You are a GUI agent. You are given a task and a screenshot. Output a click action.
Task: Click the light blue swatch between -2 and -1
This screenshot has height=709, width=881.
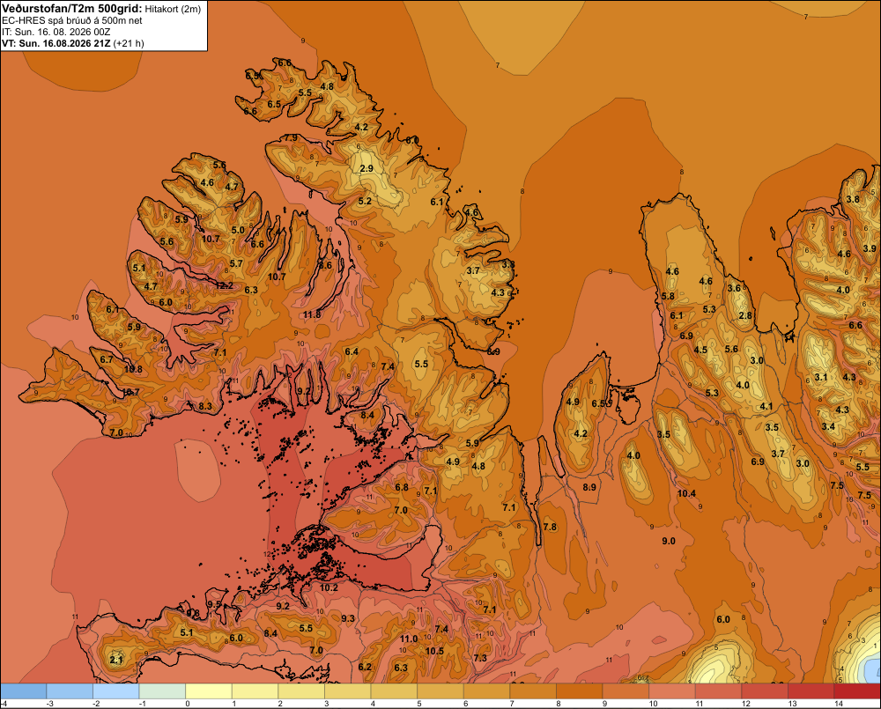(x=116, y=691)
